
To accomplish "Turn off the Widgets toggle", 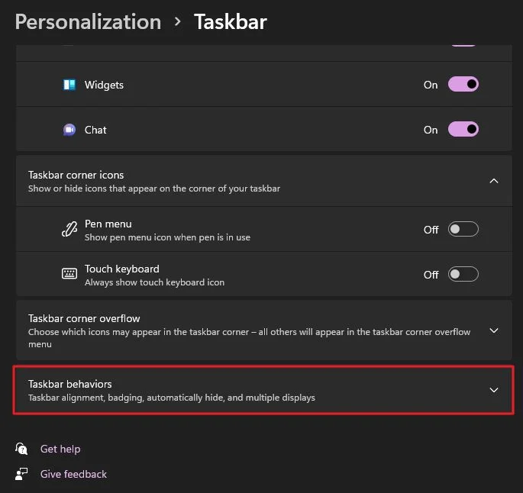I will (x=463, y=85).
